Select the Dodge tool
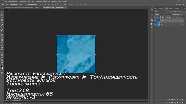Viewport: 186px width, 104px height. (x=2, y=45)
